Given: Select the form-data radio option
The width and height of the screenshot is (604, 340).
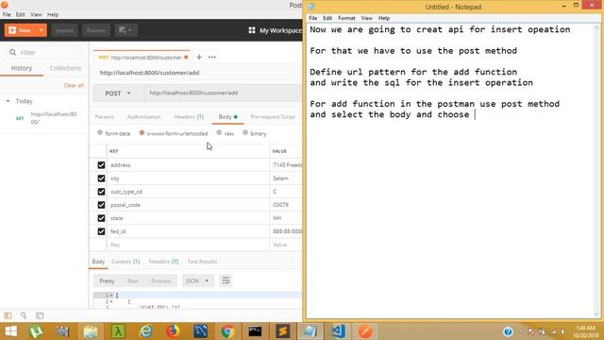Looking at the screenshot, I should (x=100, y=132).
